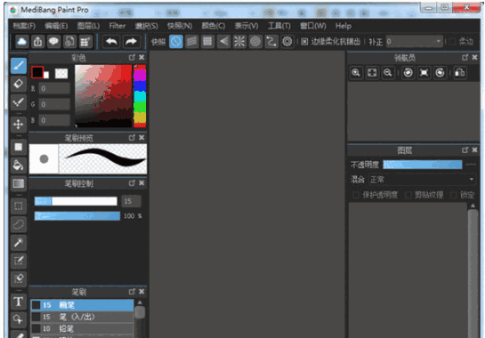Image resolution: width=485 pixels, height=338 pixels.
Task: Undock the 图层 layers panel
Action: pyautogui.click(x=465, y=150)
